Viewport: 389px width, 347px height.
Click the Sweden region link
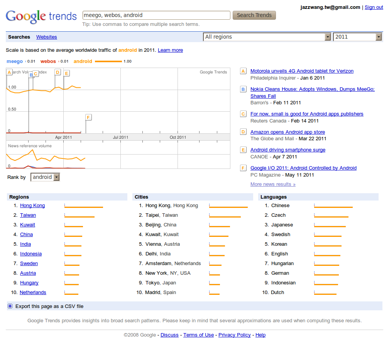tap(29, 264)
